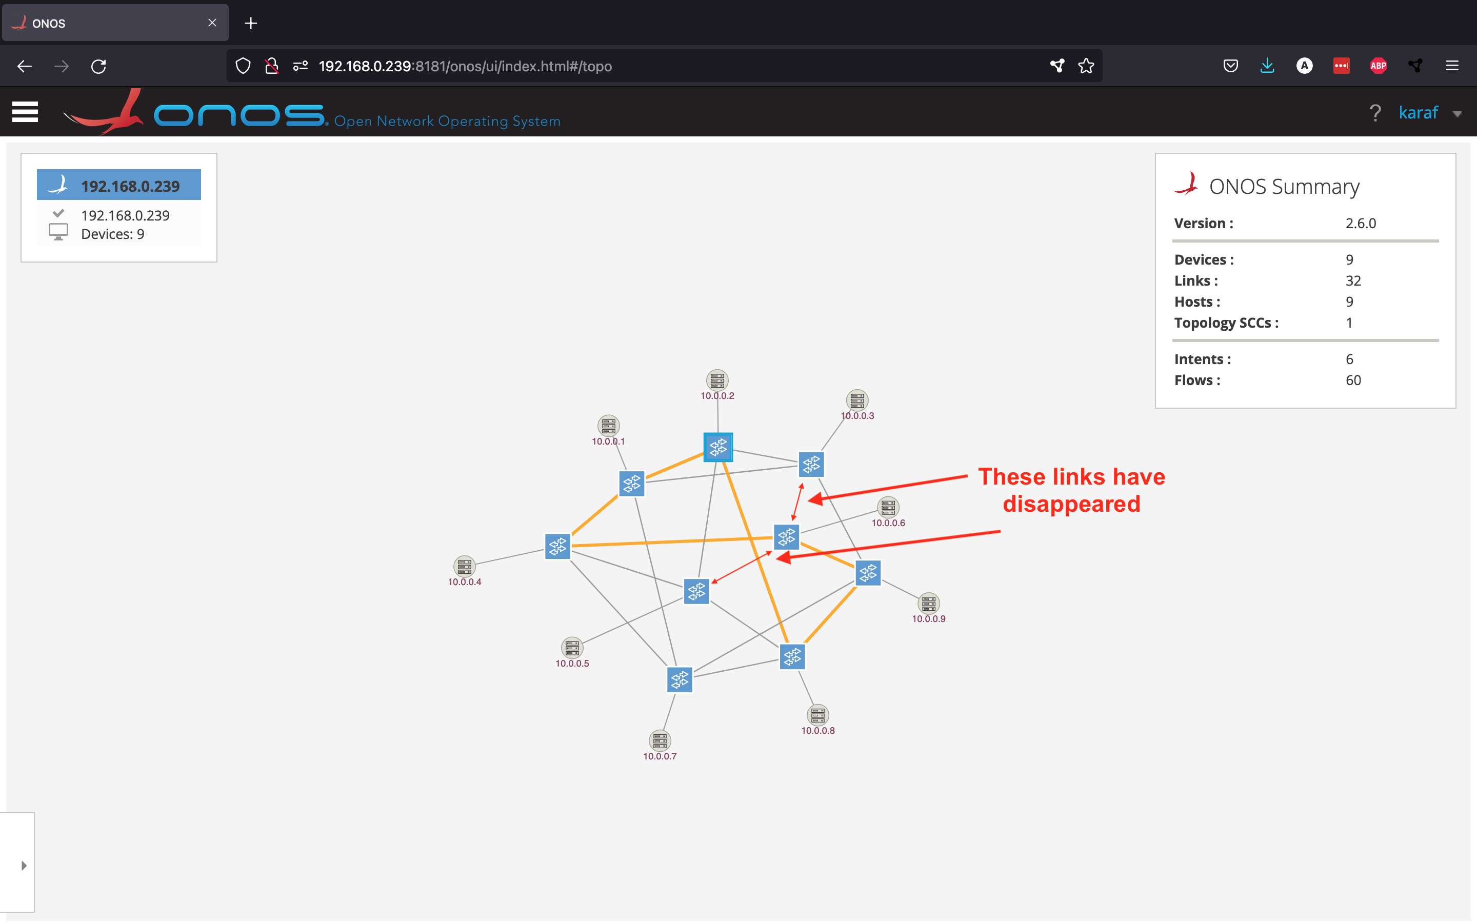The image size is (1477, 923).
Task: Select the switch connected to host 10.0.0.7
Action: (680, 679)
